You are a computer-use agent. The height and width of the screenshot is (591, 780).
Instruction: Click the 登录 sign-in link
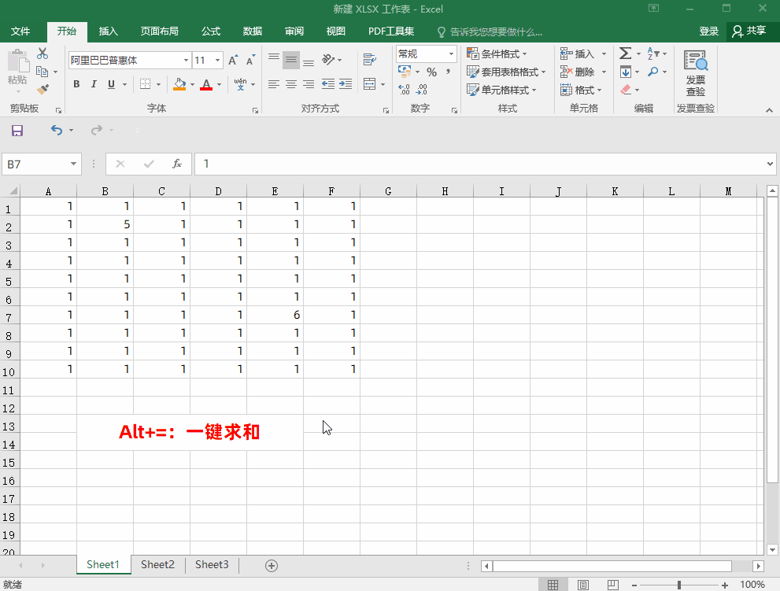pos(709,31)
